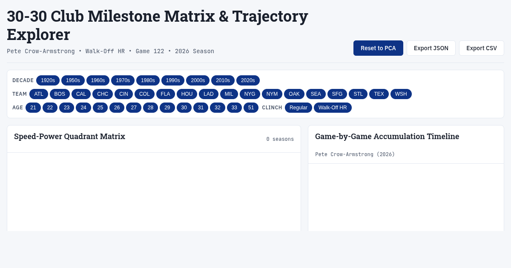Toggle the age 26 filter

pos(117,108)
